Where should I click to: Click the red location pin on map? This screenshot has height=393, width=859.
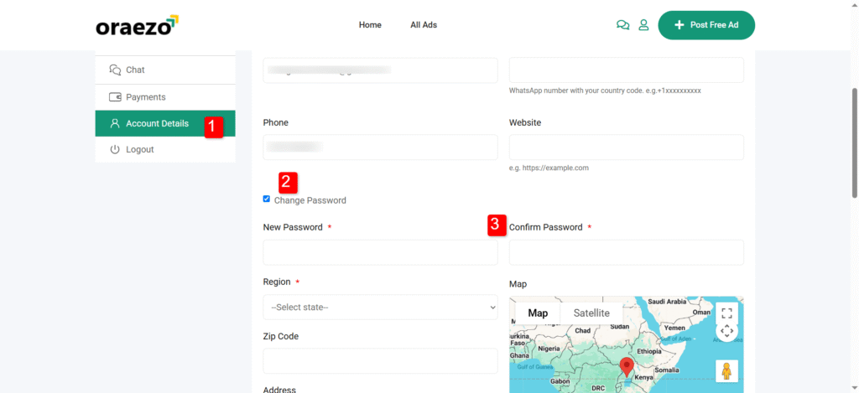pyautogui.click(x=626, y=366)
